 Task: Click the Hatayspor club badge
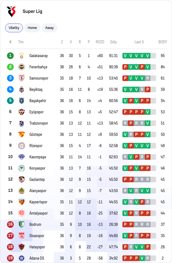point(22,247)
